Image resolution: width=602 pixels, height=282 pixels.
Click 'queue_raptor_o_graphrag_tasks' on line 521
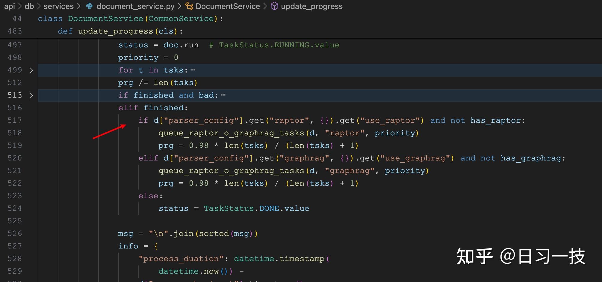[x=231, y=171]
